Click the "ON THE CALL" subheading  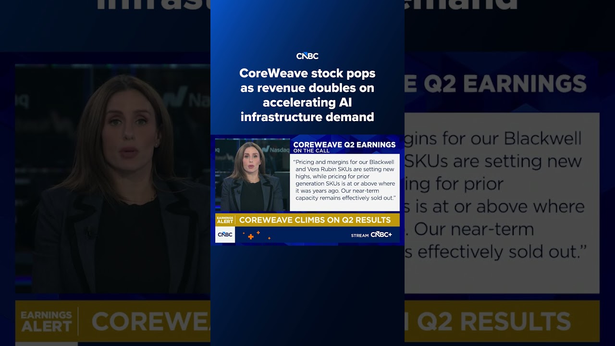pos(311,151)
